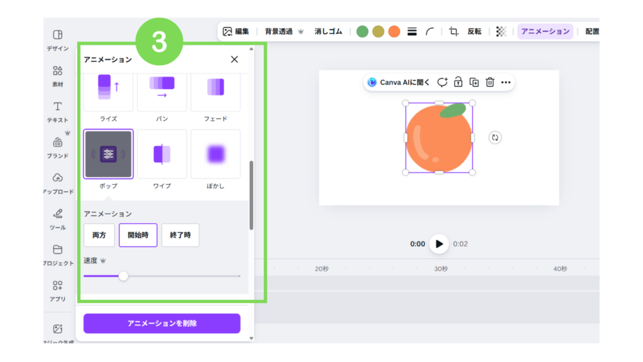This screenshot has width=643, height=362.
Task: Play the animation preview
Action: [438, 244]
